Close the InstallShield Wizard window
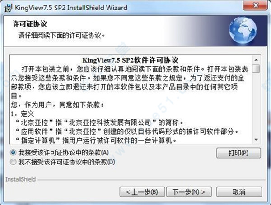The width and height of the screenshot is (271, 205). pyautogui.click(x=255, y=6)
